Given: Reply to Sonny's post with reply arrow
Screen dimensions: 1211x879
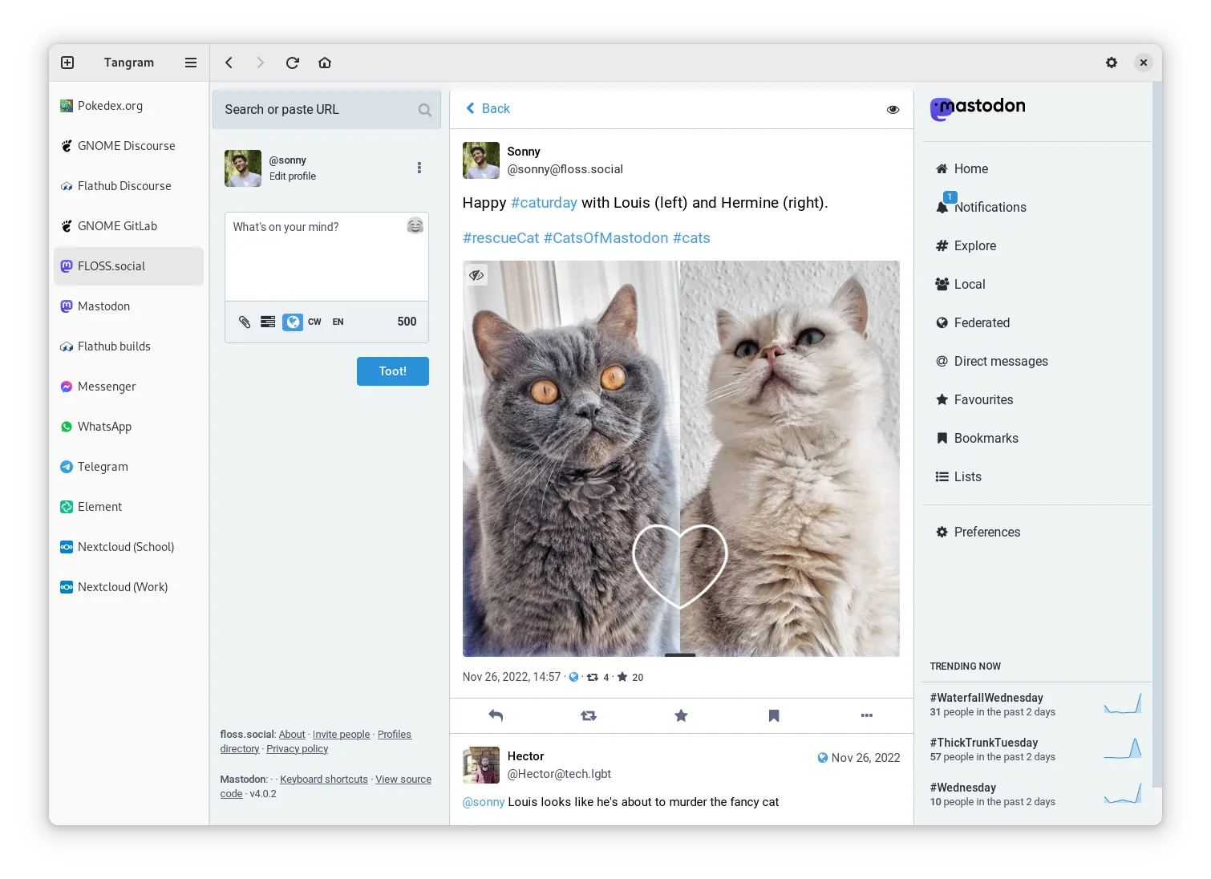Looking at the screenshot, I should tap(496, 715).
